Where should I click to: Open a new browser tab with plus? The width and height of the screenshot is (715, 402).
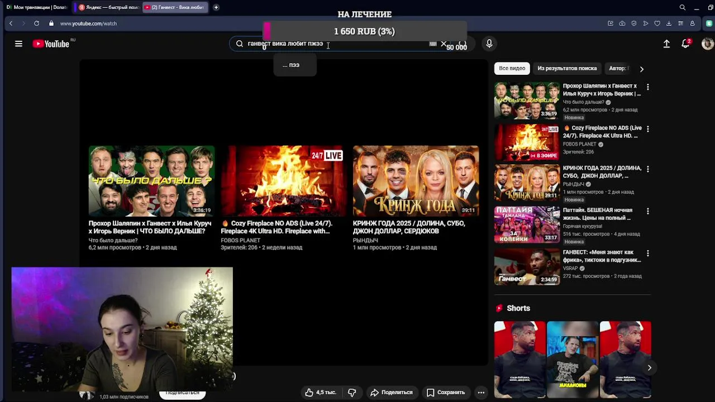[x=216, y=7]
